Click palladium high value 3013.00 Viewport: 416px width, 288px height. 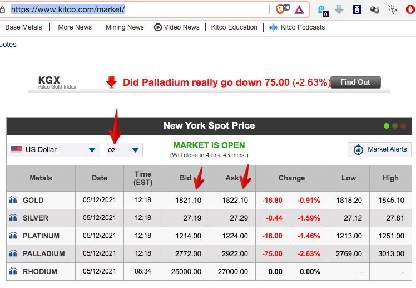[391, 253]
